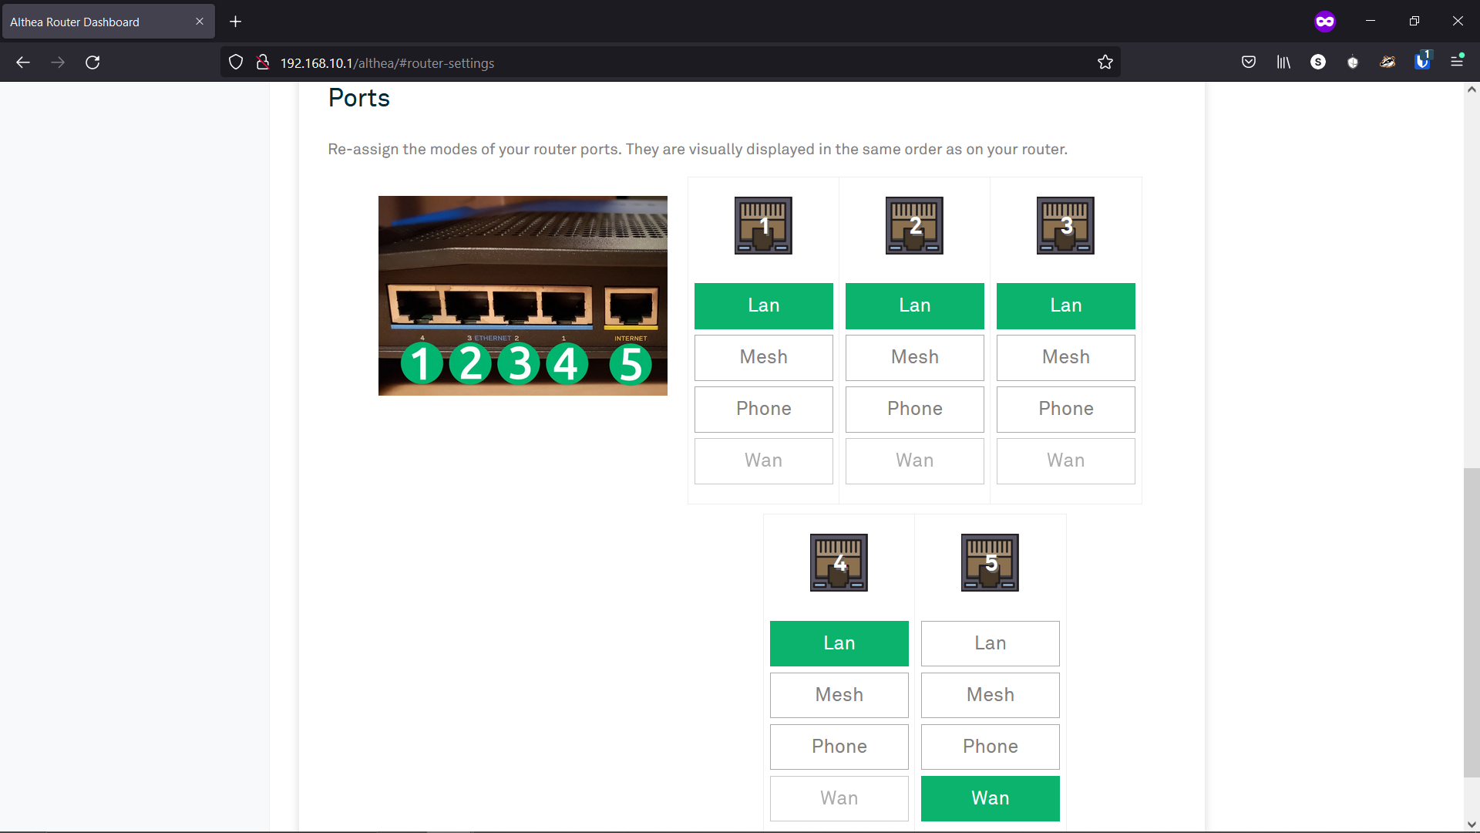Go back to the previous page
Viewport: 1480px width, 833px height.
click(23, 62)
